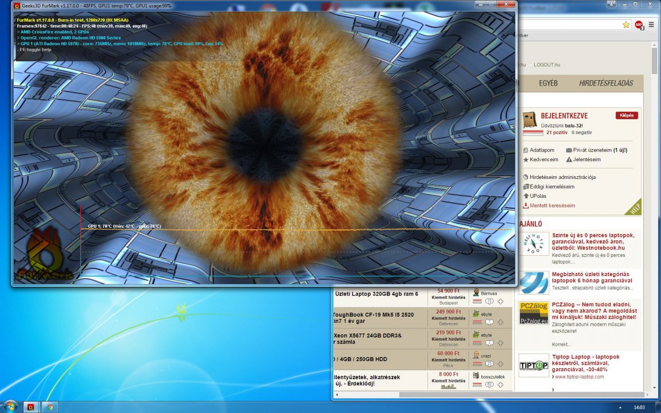Click the 249 900 Ft price
Image resolution: width=661 pixels, height=413 pixels.
coord(449,312)
